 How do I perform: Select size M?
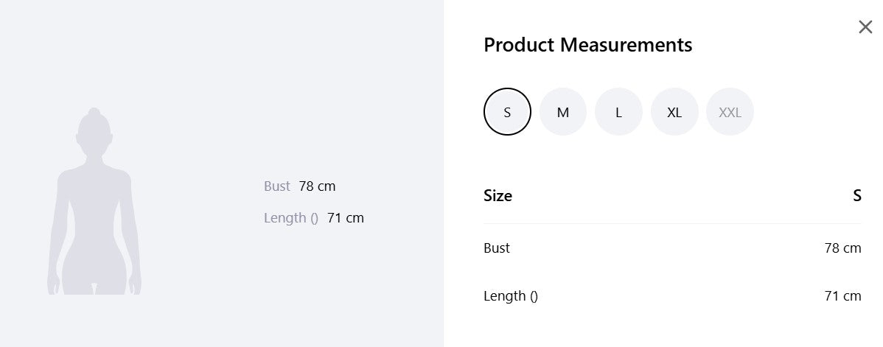[x=562, y=111]
